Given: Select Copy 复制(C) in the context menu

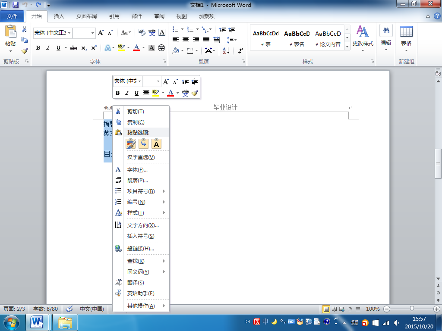Looking at the screenshot, I should tap(141, 122).
